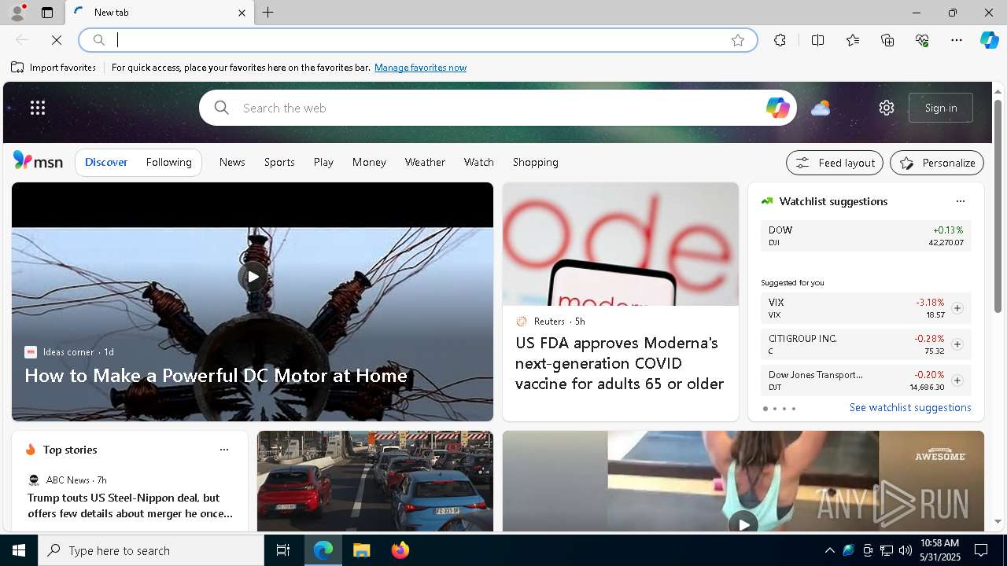
Task: Open File Explorer from taskbar
Action: pyautogui.click(x=362, y=550)
